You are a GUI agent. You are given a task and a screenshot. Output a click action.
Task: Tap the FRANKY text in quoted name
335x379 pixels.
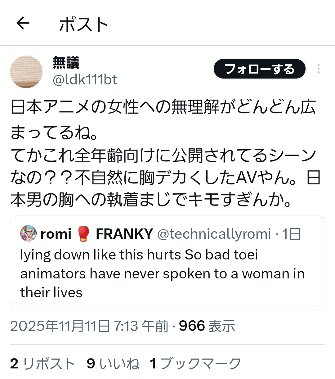pyautogui.click(x=124, y=234)
